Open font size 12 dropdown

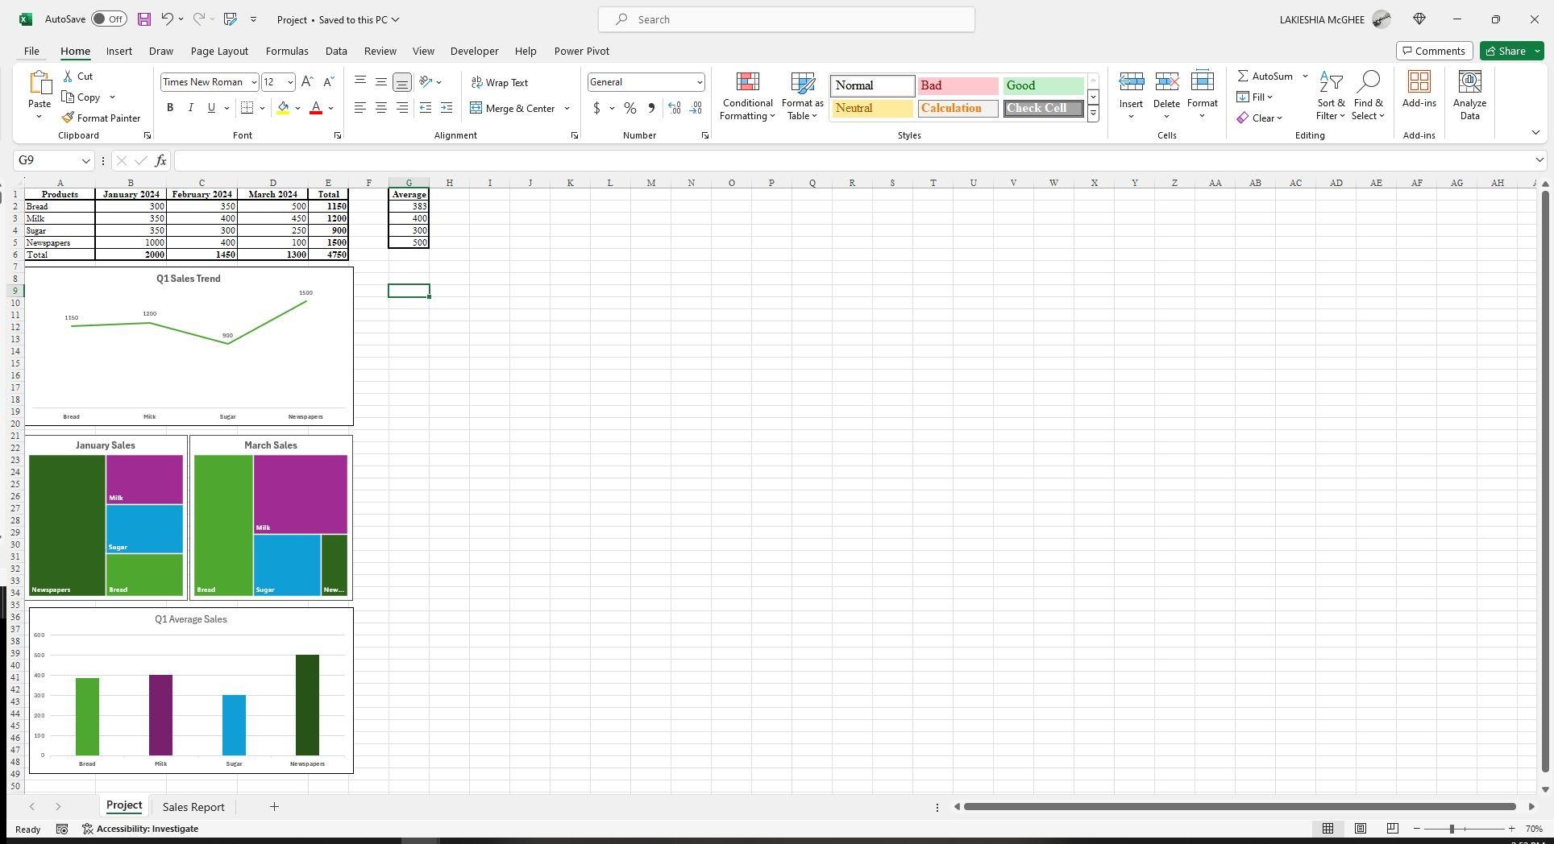tap(290, 82)
